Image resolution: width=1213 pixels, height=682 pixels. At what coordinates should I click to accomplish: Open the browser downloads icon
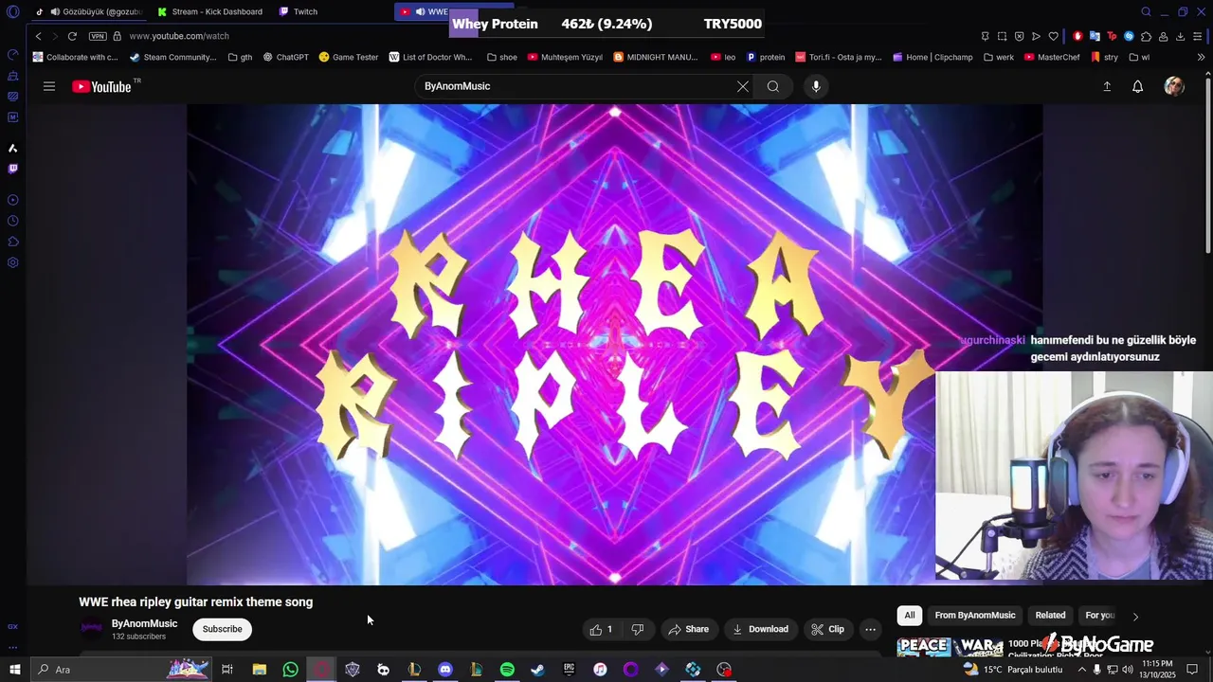click(x=1180, y=36)
